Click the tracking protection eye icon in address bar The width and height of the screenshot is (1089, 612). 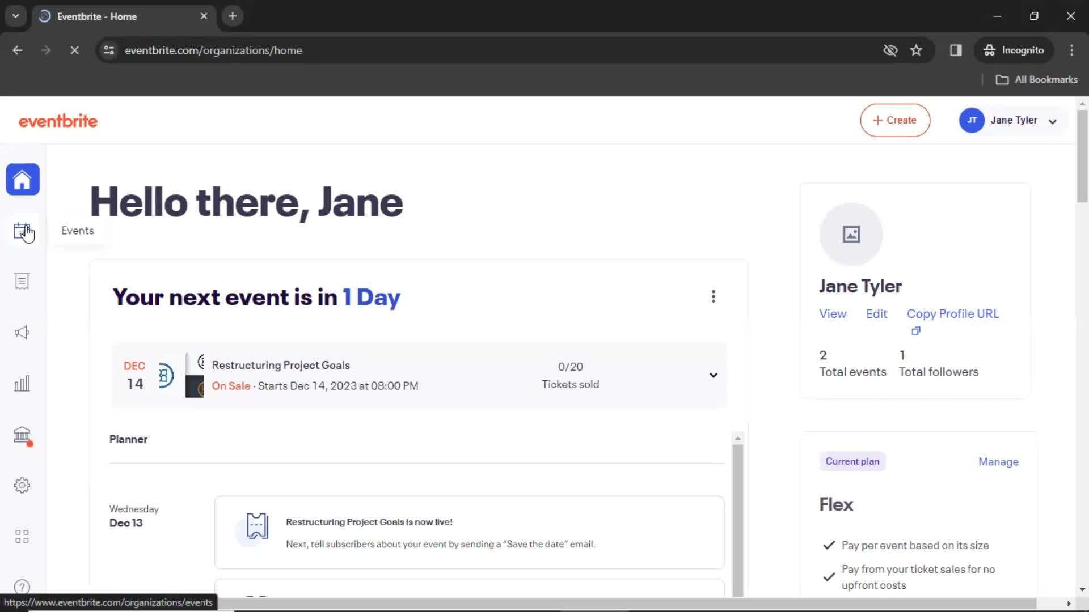(x=890, y=50)
